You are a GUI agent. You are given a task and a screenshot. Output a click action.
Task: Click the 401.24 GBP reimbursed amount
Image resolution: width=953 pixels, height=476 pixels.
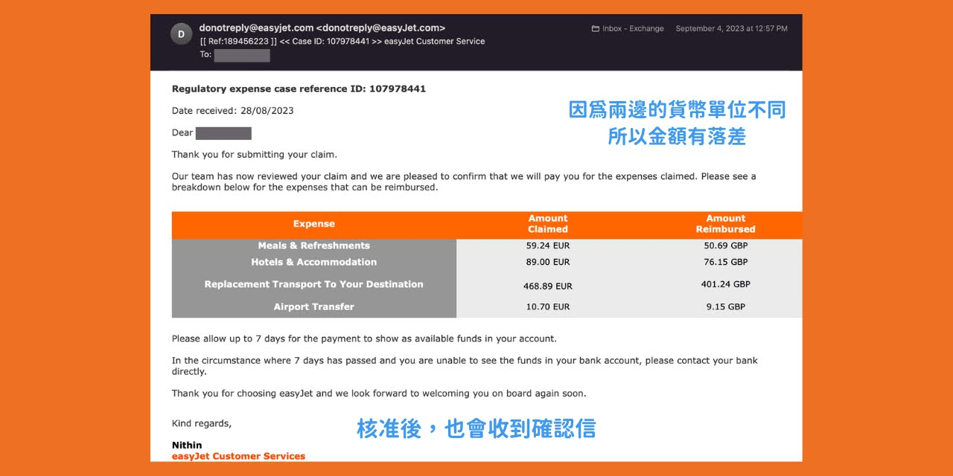726,284
